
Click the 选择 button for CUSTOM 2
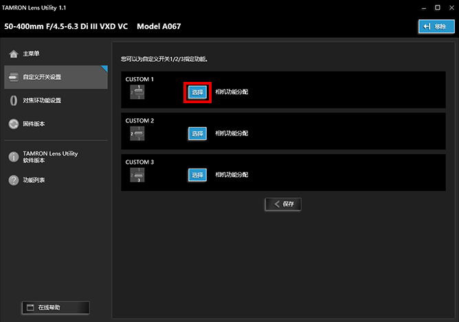coord(197,133)
